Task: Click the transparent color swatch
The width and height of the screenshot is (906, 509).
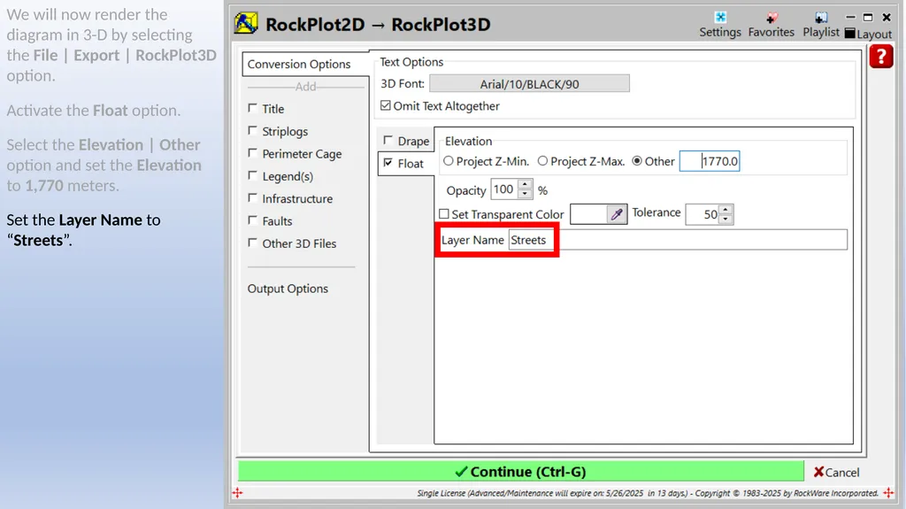Action: [588, 214]
